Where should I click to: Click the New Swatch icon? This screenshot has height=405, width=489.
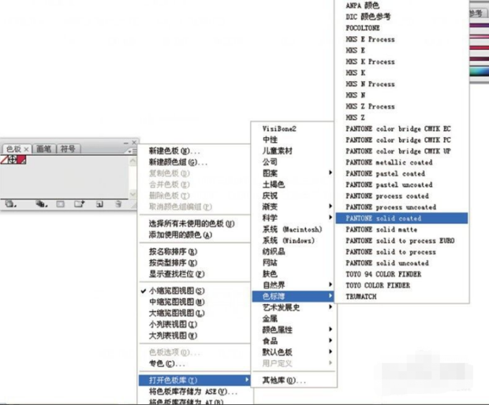click(99, 204)
